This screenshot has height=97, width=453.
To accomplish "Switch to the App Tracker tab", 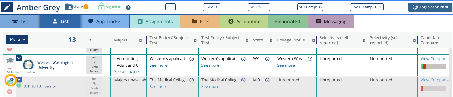I will point(105,22).
